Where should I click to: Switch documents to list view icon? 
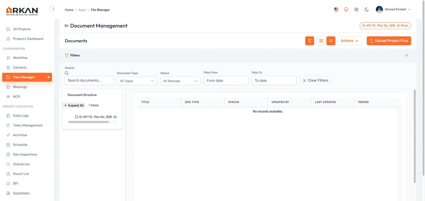point(331,41)
